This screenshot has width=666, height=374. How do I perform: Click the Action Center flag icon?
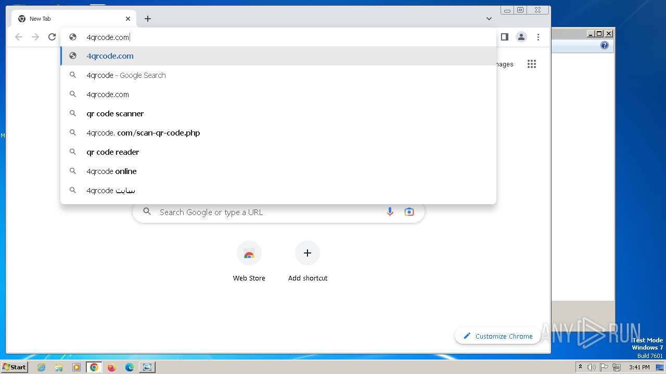pyautogui.click(x=605, y=367)
